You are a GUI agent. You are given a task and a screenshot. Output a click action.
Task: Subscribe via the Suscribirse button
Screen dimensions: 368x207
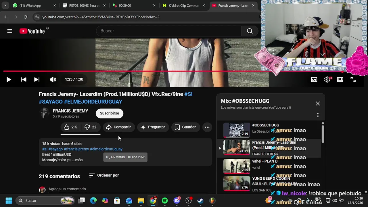[110, 113]
